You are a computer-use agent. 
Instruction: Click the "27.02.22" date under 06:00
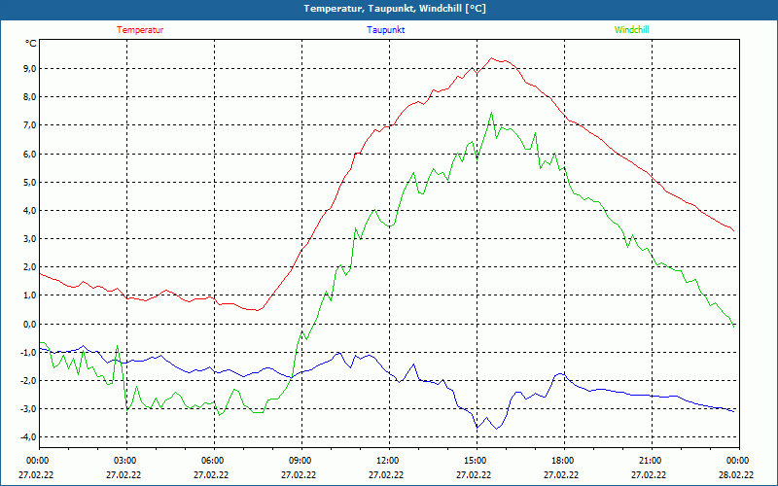tap(211, 474)
